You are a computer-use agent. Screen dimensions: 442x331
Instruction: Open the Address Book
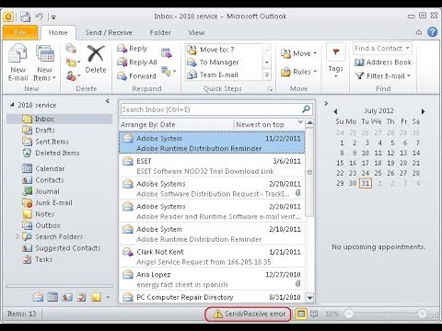[x=383, y=63]
